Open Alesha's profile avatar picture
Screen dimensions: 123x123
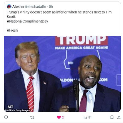(x=9, y=6)
